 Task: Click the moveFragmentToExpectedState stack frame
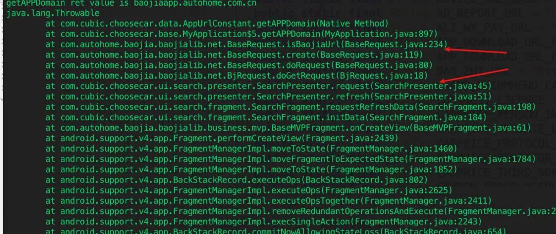pos(291,158)
